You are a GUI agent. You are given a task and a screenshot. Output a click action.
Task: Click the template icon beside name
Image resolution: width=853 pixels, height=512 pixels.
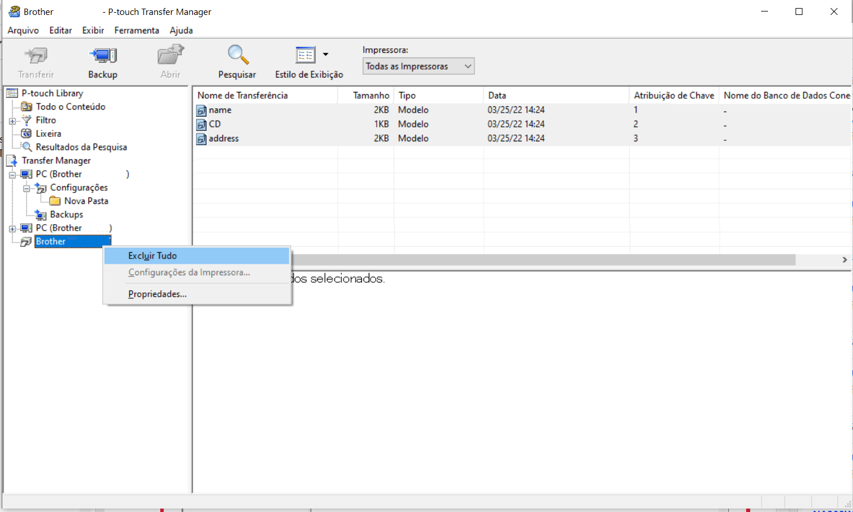click(x=202, y=110)
